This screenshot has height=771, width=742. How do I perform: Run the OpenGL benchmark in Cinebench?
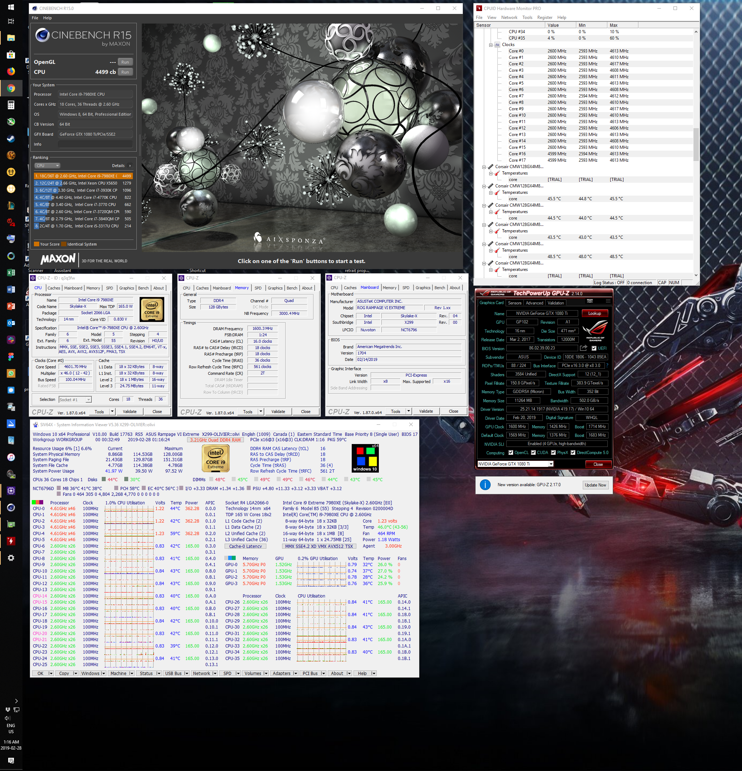(x=125, y=62)
